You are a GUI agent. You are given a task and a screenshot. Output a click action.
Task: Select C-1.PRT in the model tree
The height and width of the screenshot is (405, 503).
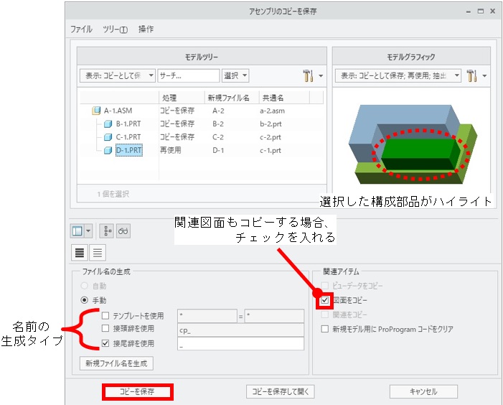click(128, 137)
